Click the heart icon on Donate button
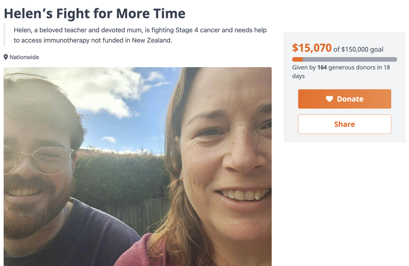409x266 pixels. coord(329,99)
